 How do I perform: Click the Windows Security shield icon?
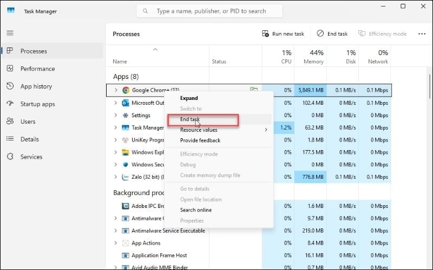pyautogui.click(x=126, y=165)
